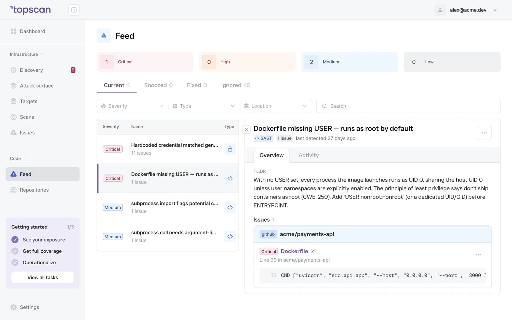Select subprocess call needs argument-list finding
Image resolution: width=512 pixels, height=320 pixels.
click(168, 236)
